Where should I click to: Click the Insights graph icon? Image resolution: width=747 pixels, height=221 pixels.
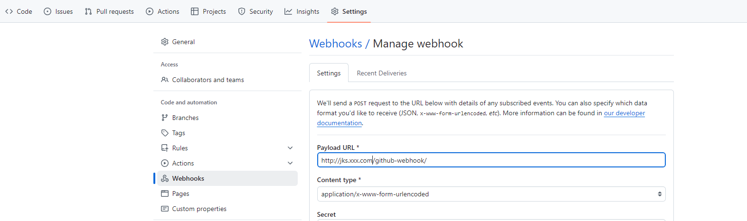click(x=288, y=11)
